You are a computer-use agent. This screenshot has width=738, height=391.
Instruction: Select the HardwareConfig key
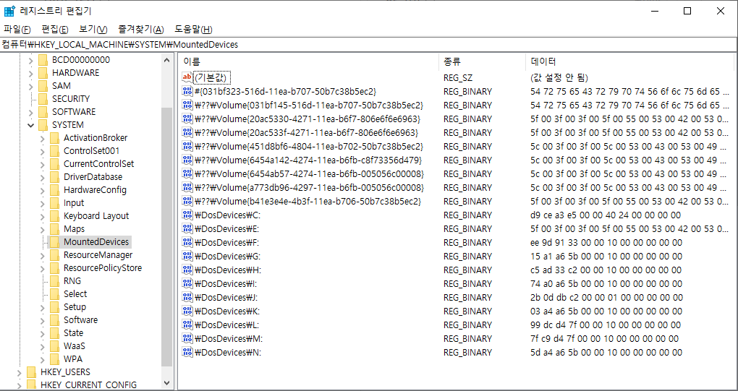click(x=95, y=190)
